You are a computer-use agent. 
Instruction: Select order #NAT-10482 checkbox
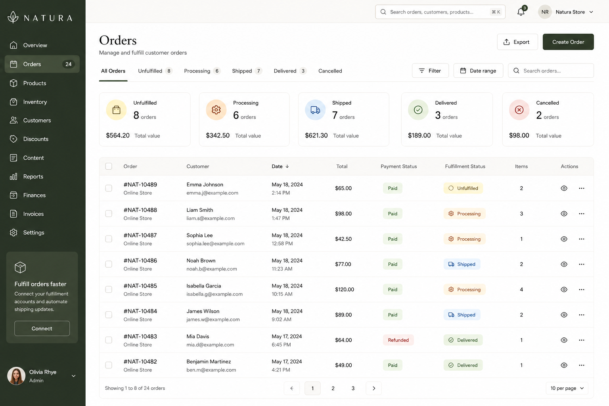click(x=109, y=365)
